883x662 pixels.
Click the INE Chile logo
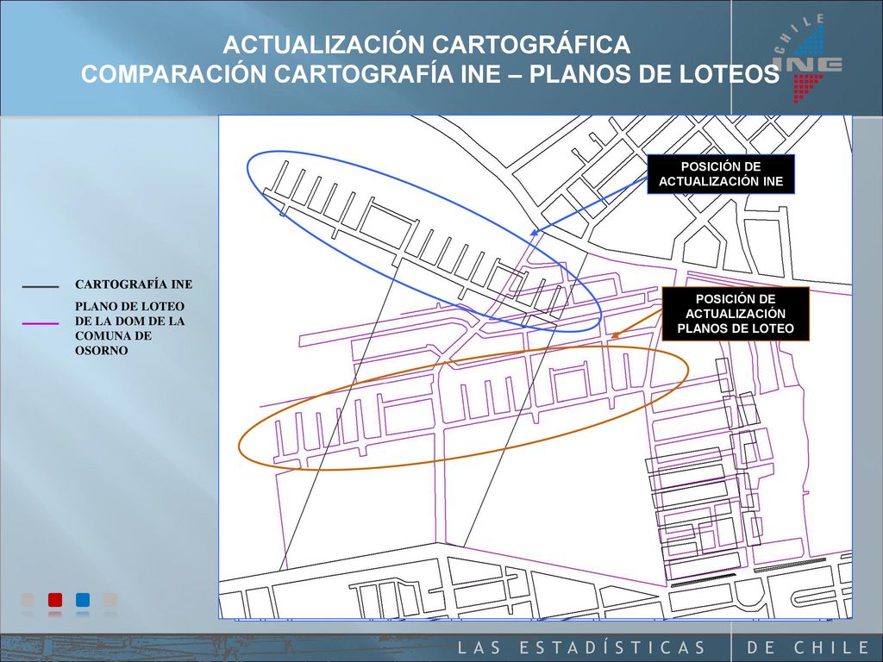click(809, 59)
